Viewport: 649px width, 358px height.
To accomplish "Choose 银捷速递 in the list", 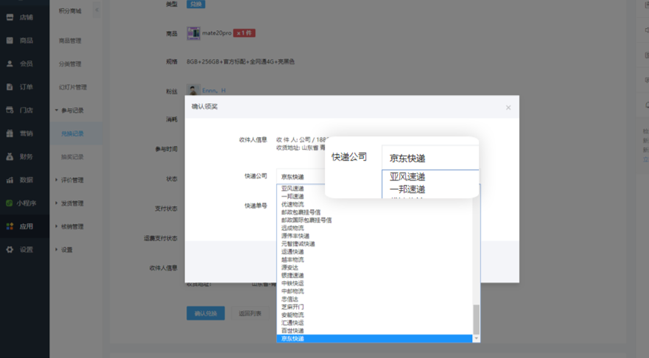I will (x=374, y=275).
